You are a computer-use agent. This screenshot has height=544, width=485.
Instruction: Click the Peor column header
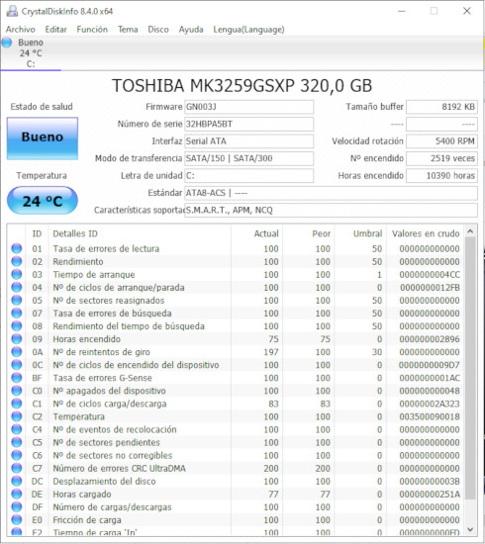309,233
